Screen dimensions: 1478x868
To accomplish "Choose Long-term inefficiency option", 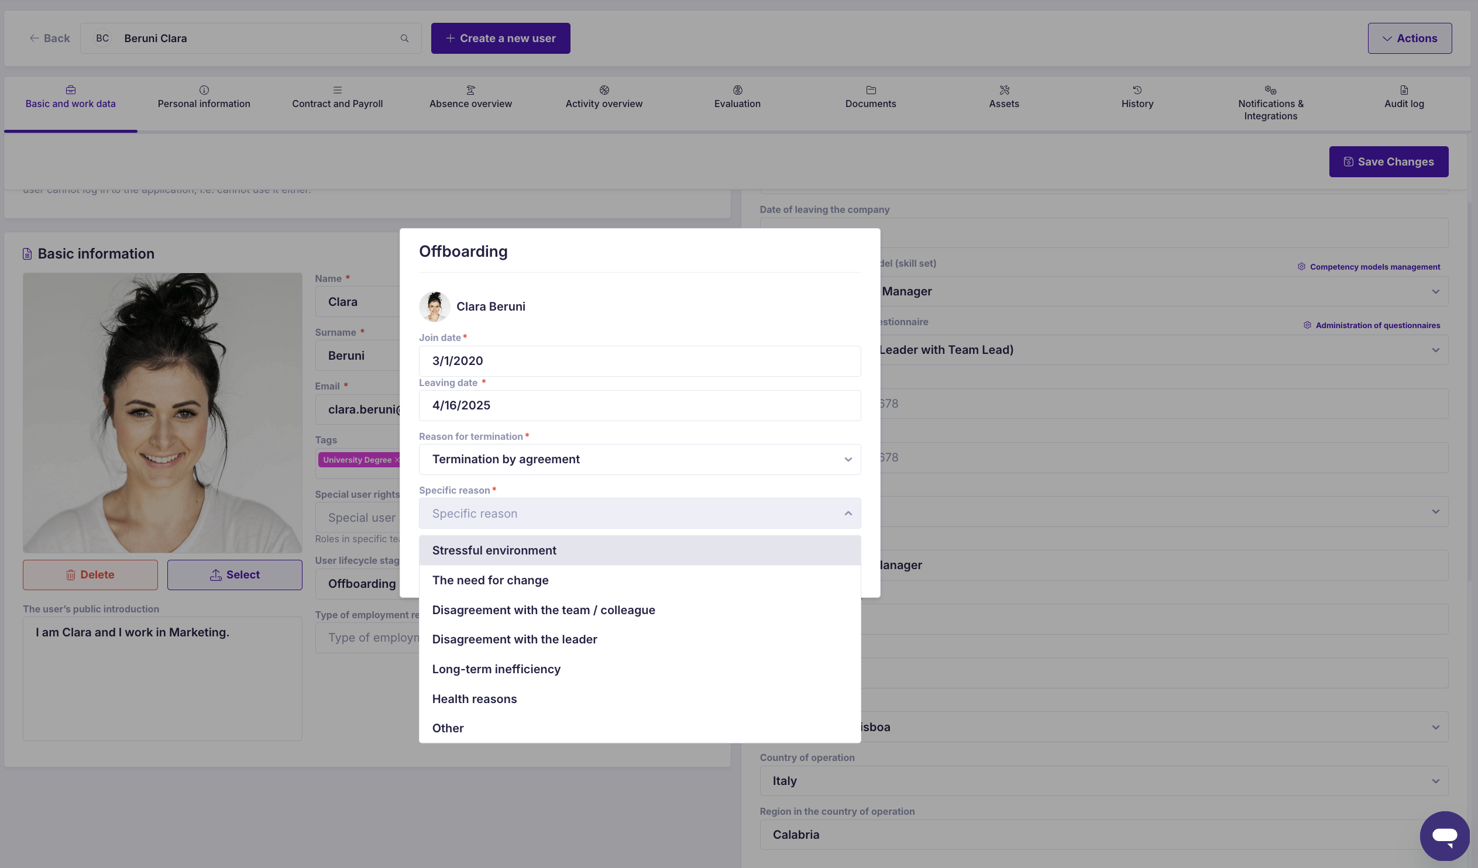I will point(640,669).
